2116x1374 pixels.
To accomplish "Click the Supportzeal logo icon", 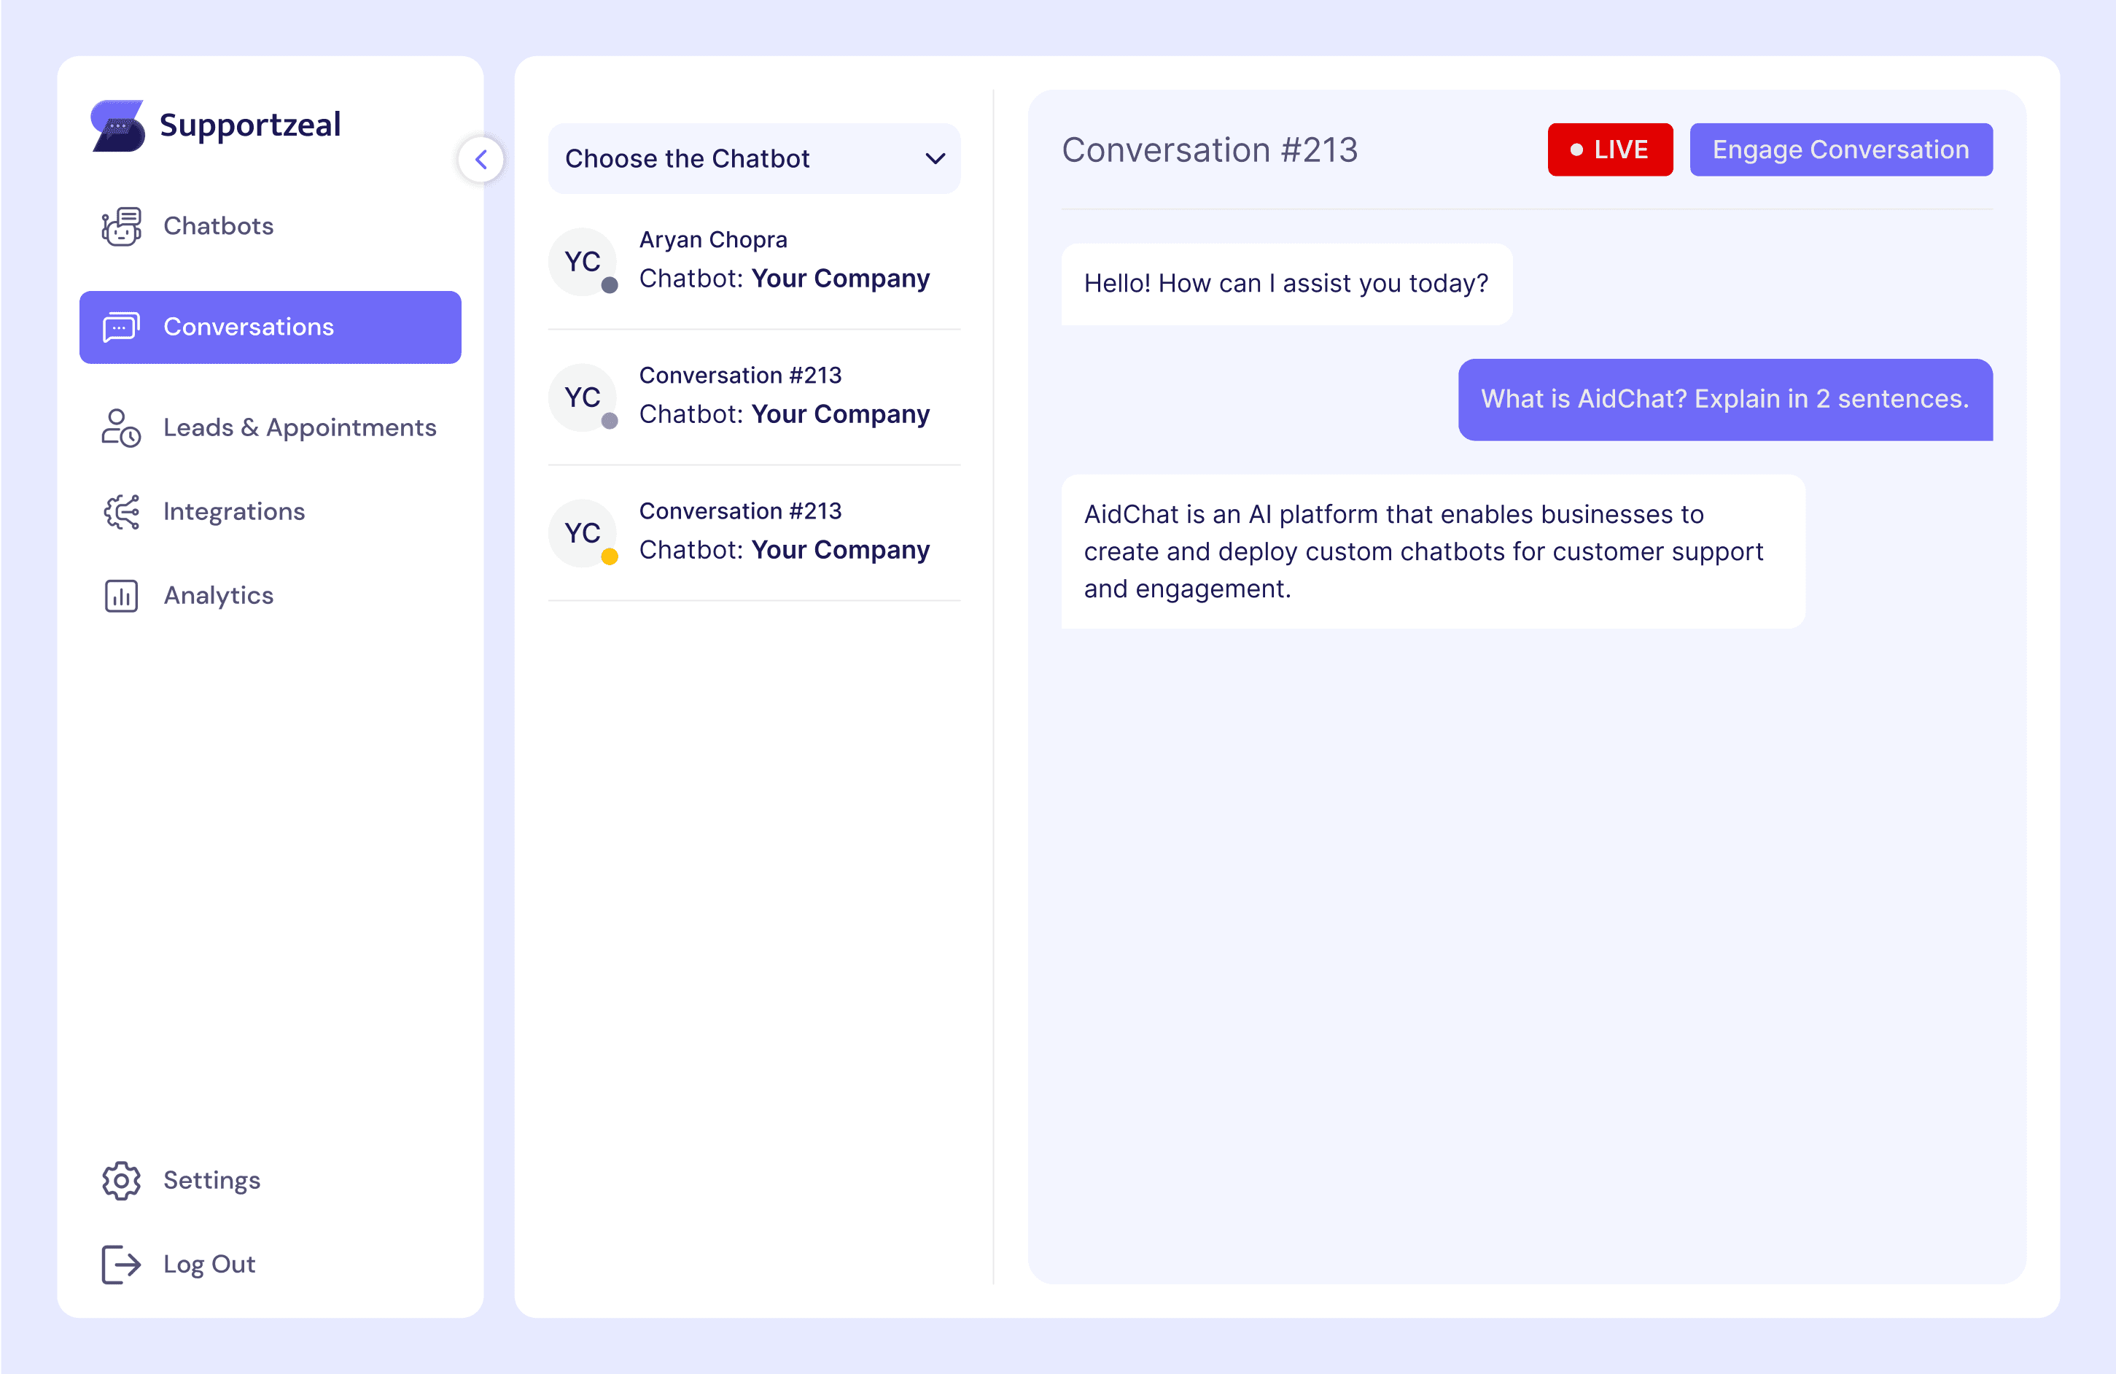I will [x=117, y=125].
